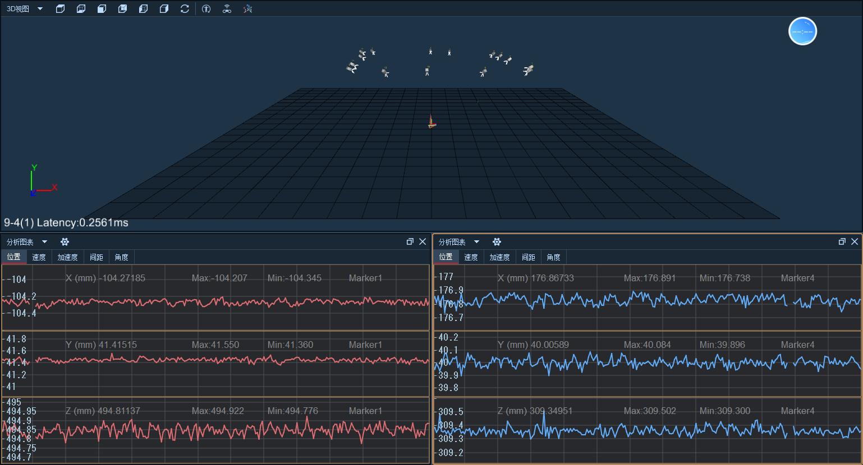Toggle the XYZ axes display icon

pos(247,9)
